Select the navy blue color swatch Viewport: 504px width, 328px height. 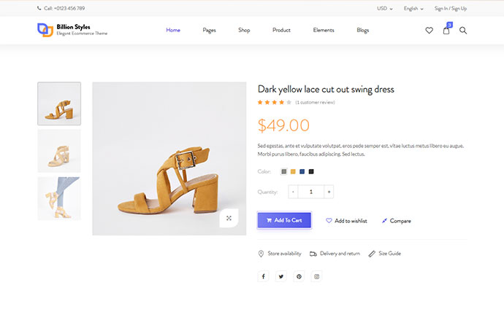click(302, 172)
